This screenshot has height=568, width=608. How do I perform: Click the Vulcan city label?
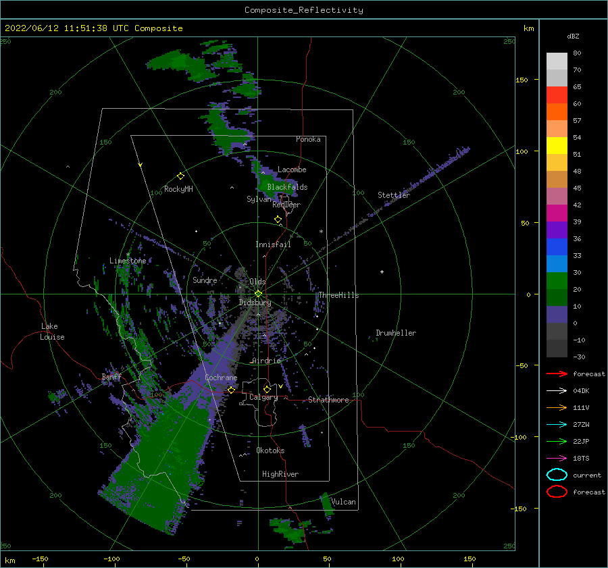click(344, 502)
